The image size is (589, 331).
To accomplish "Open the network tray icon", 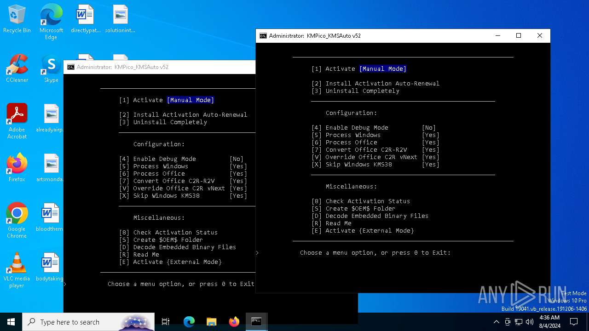I will pos(519,322).
